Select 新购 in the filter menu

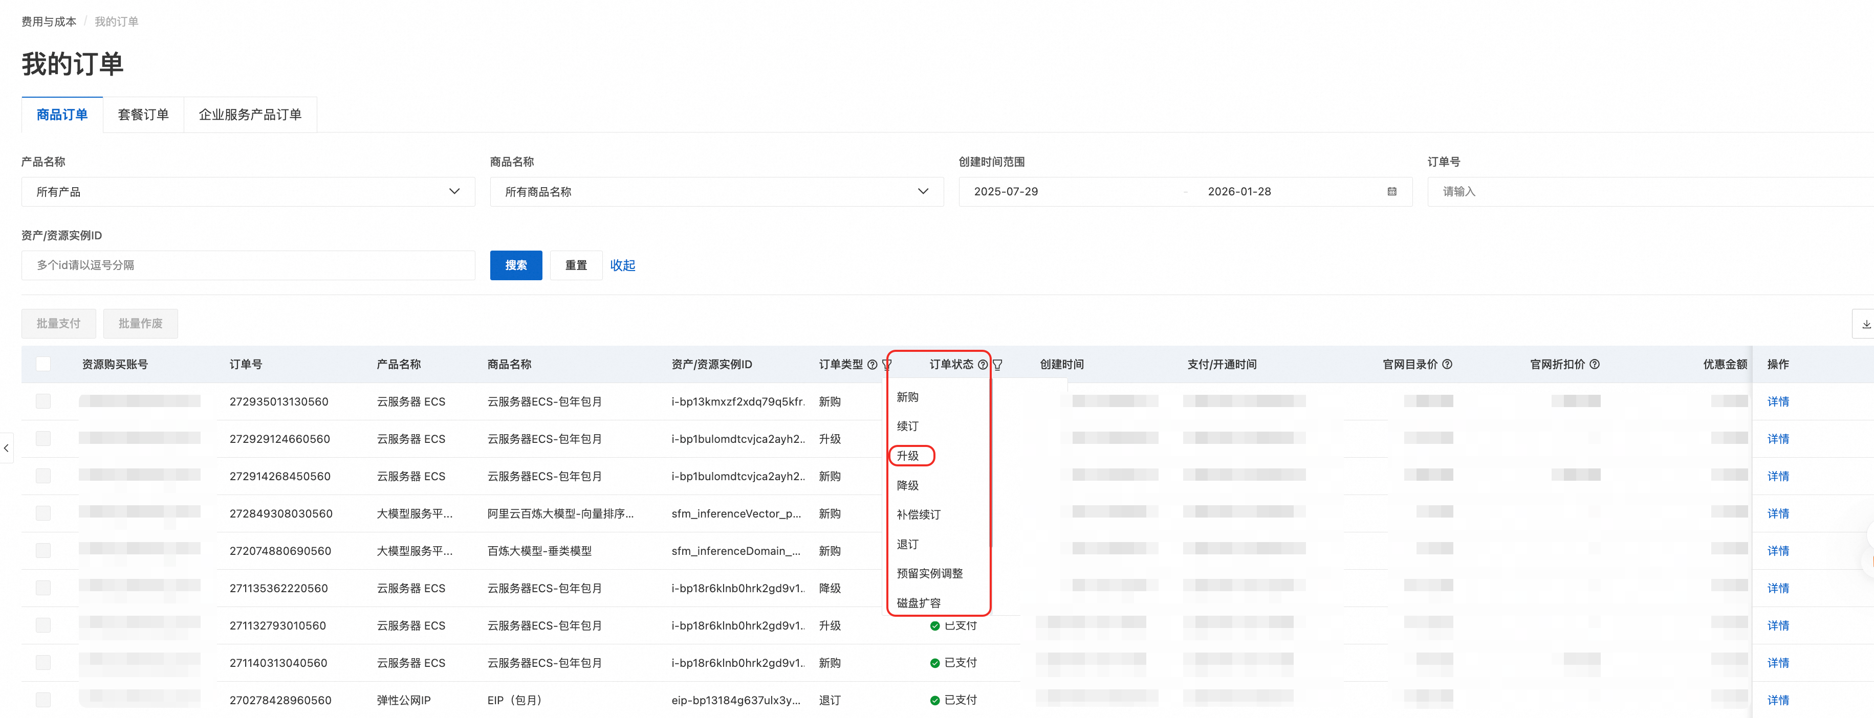[907, 397]
